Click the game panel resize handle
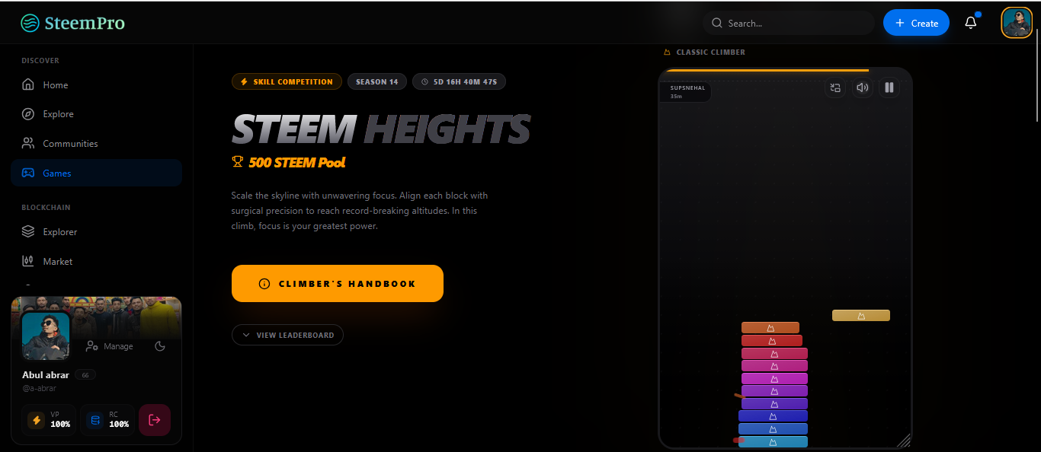This screenshot has height=452, width=1041. [x=904, y=440]
